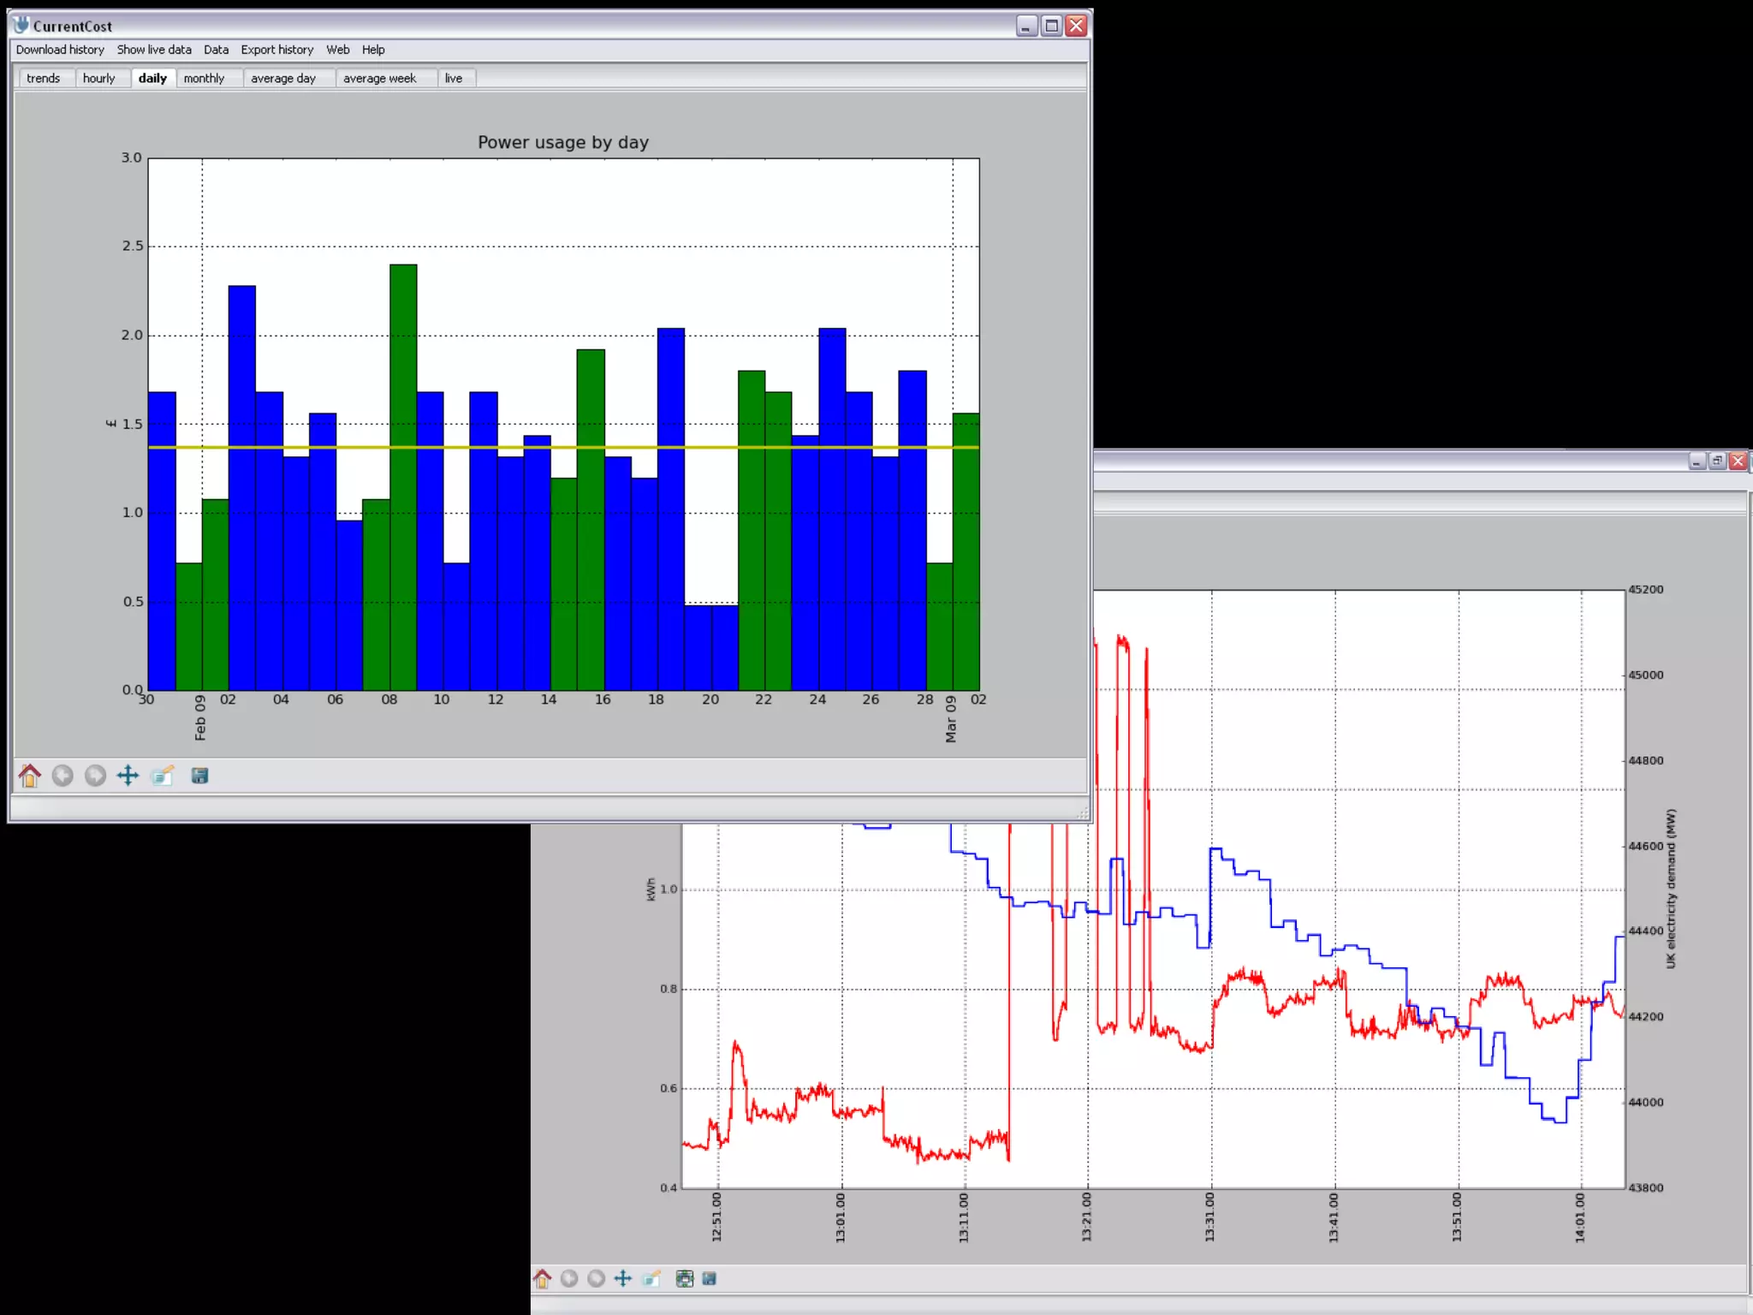Click the CurrentCost title bar application icon
The width and height of the screenshot is (1753, 1315).
[21, 25]
